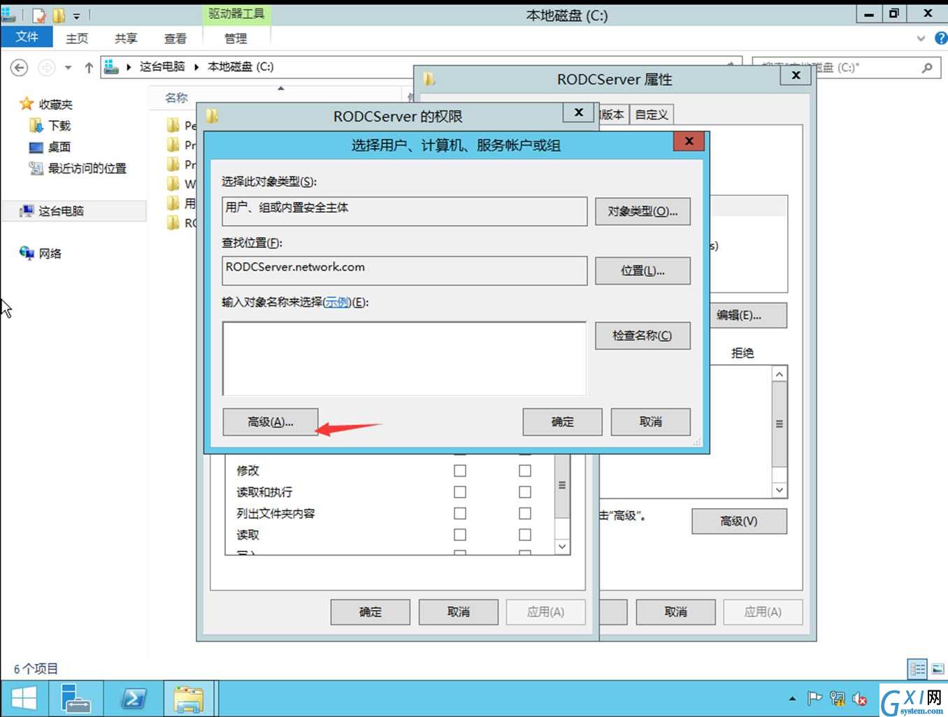The width and height of the screenshot is (948, 717).
Task: Tick the Allow checkbox for 修改 permission
Action: coord(460,471)
